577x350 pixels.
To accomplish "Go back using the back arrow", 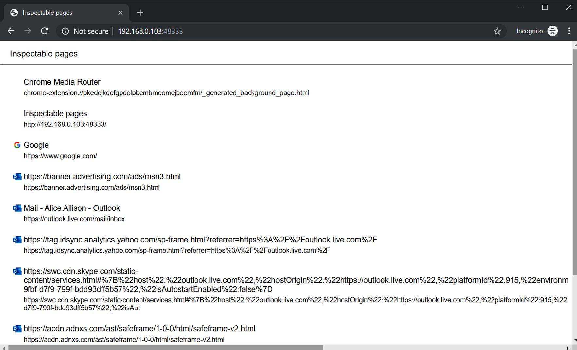I will 11,31.
